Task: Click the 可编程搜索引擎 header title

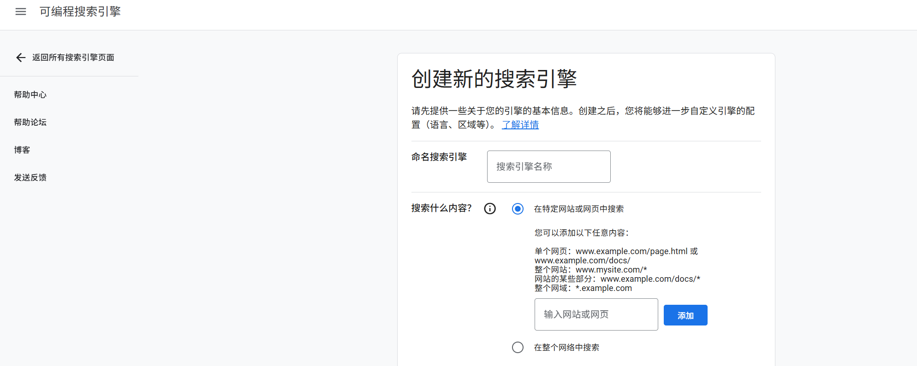Action: 80,12
